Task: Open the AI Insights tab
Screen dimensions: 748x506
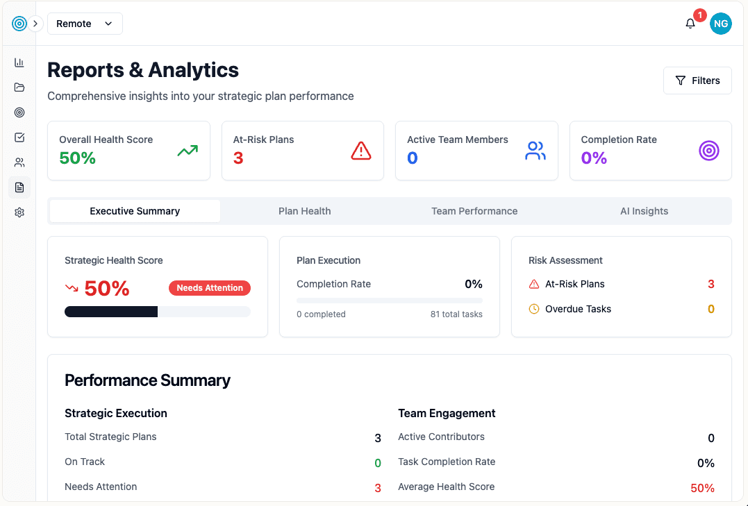Action: click(x=644, y=211)
